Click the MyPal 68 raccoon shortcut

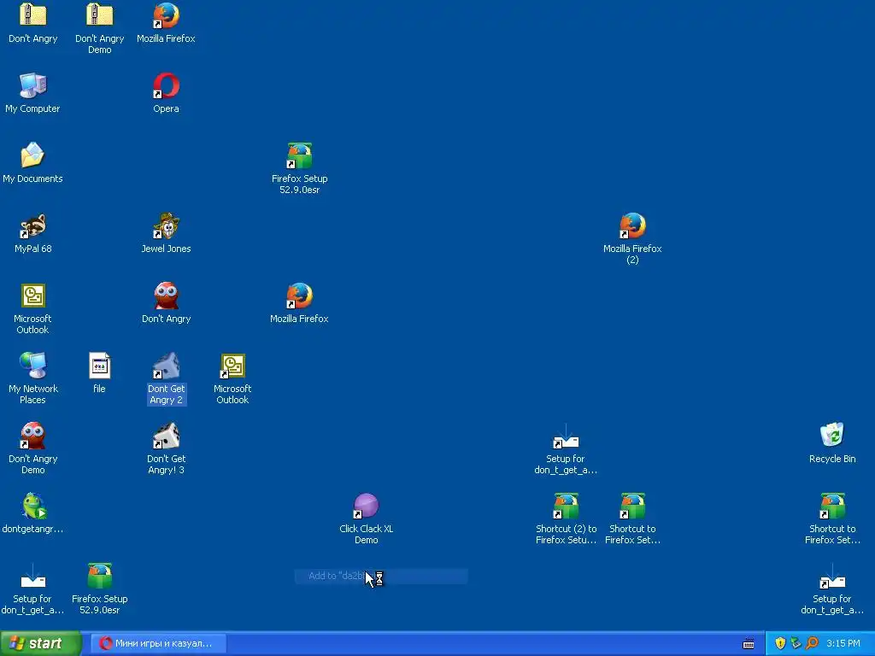pos(33,225)
